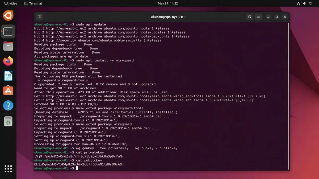Click 'wireguard wireguard-tools' package list line
Image resolution: width=319 pixels, height=179 pixels.
coord(63,80)
